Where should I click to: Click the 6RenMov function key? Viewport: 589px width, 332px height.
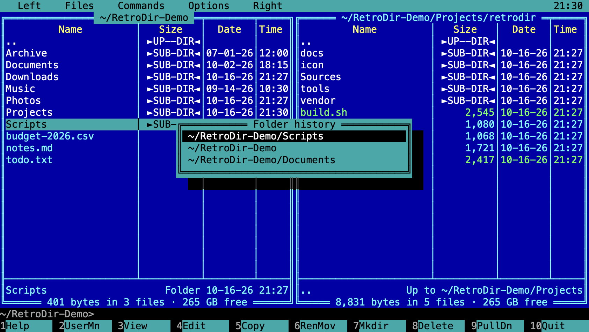[x=321, y=326]
